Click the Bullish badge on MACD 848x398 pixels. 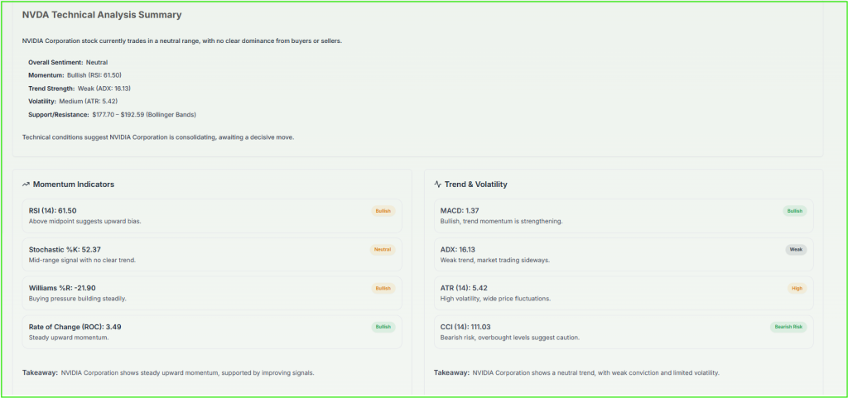[795, 211]
